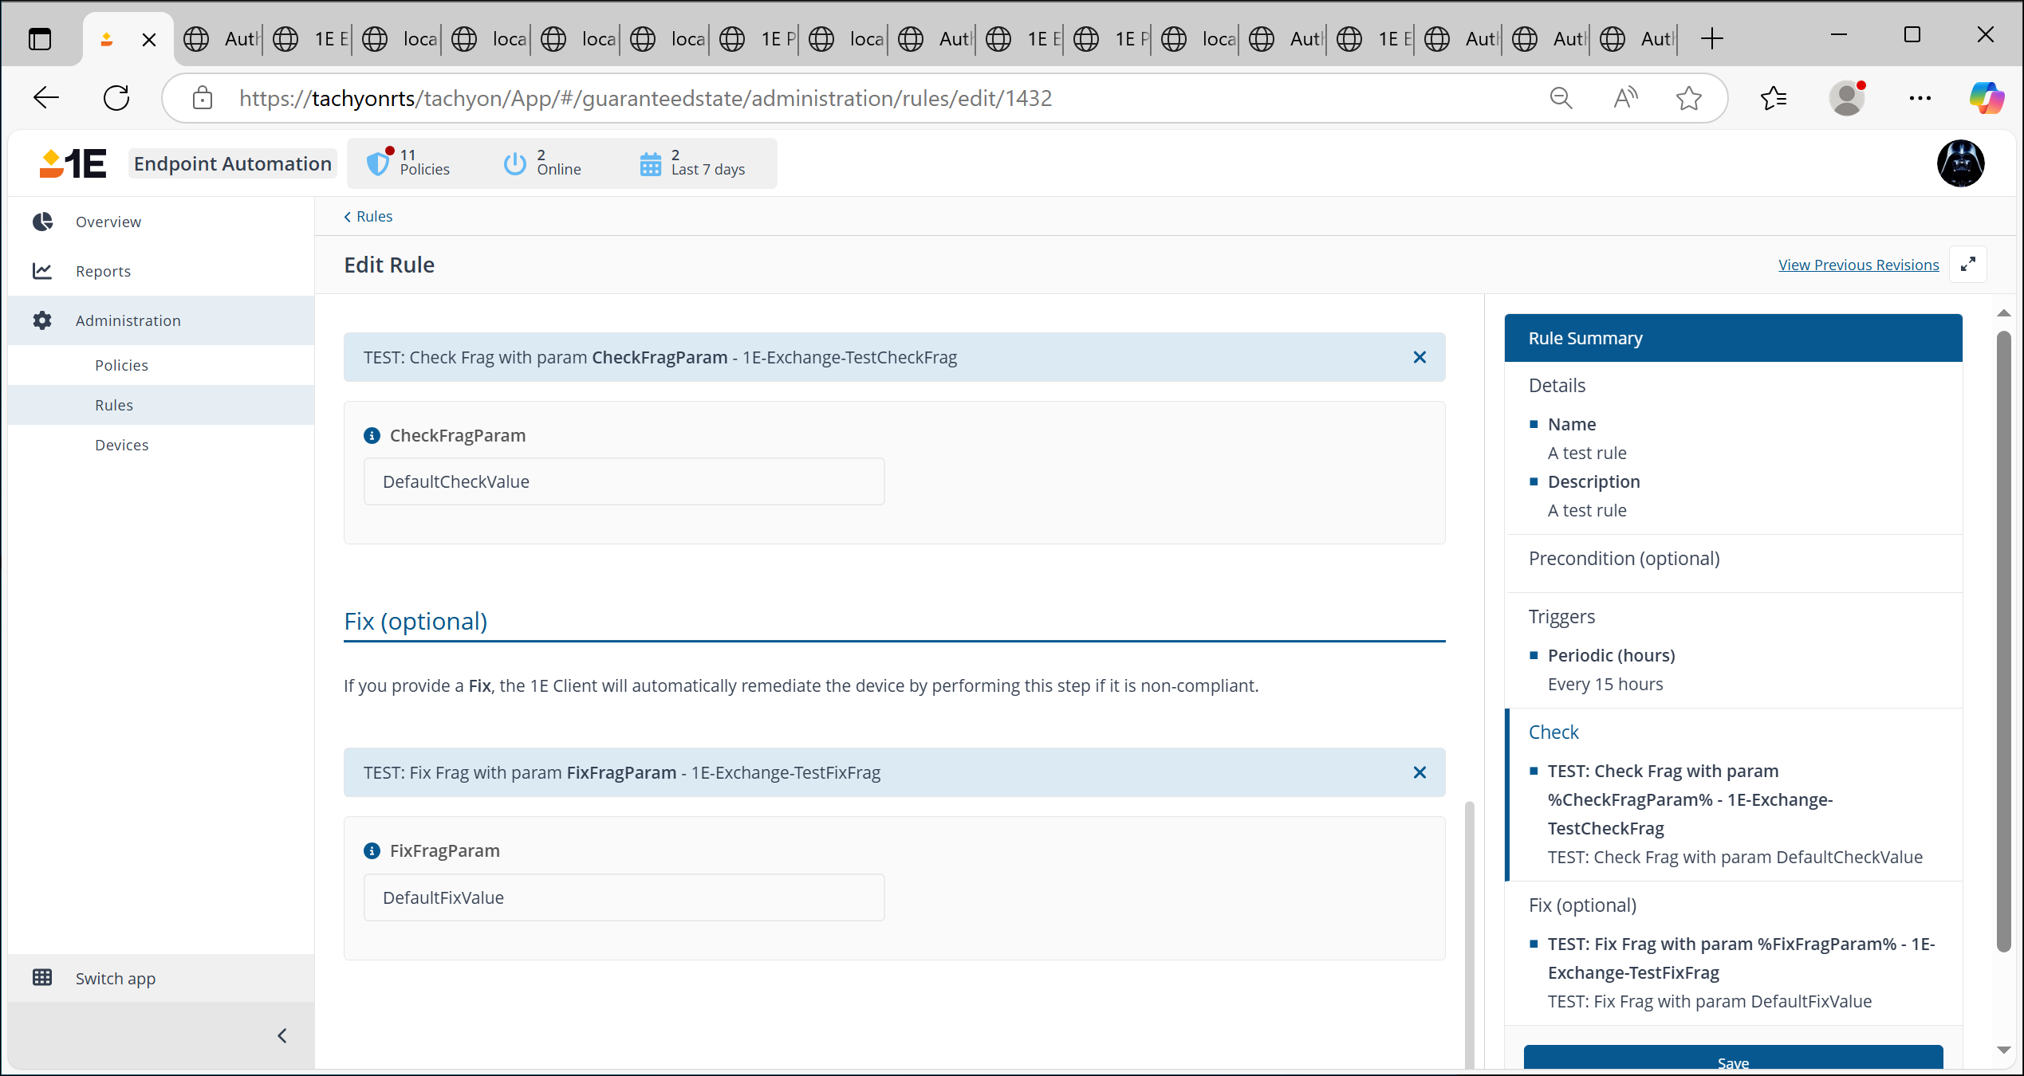Open View Previous Revisions link

point(1858,265)
